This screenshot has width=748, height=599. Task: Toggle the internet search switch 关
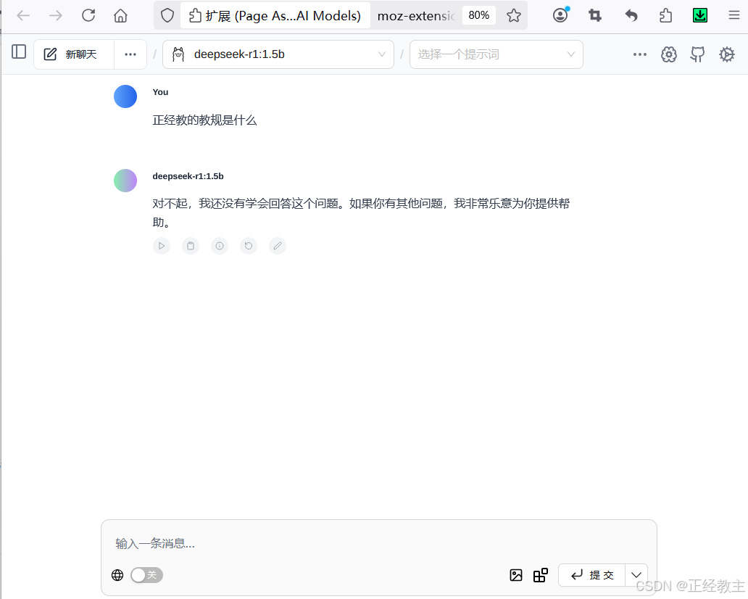146,575
